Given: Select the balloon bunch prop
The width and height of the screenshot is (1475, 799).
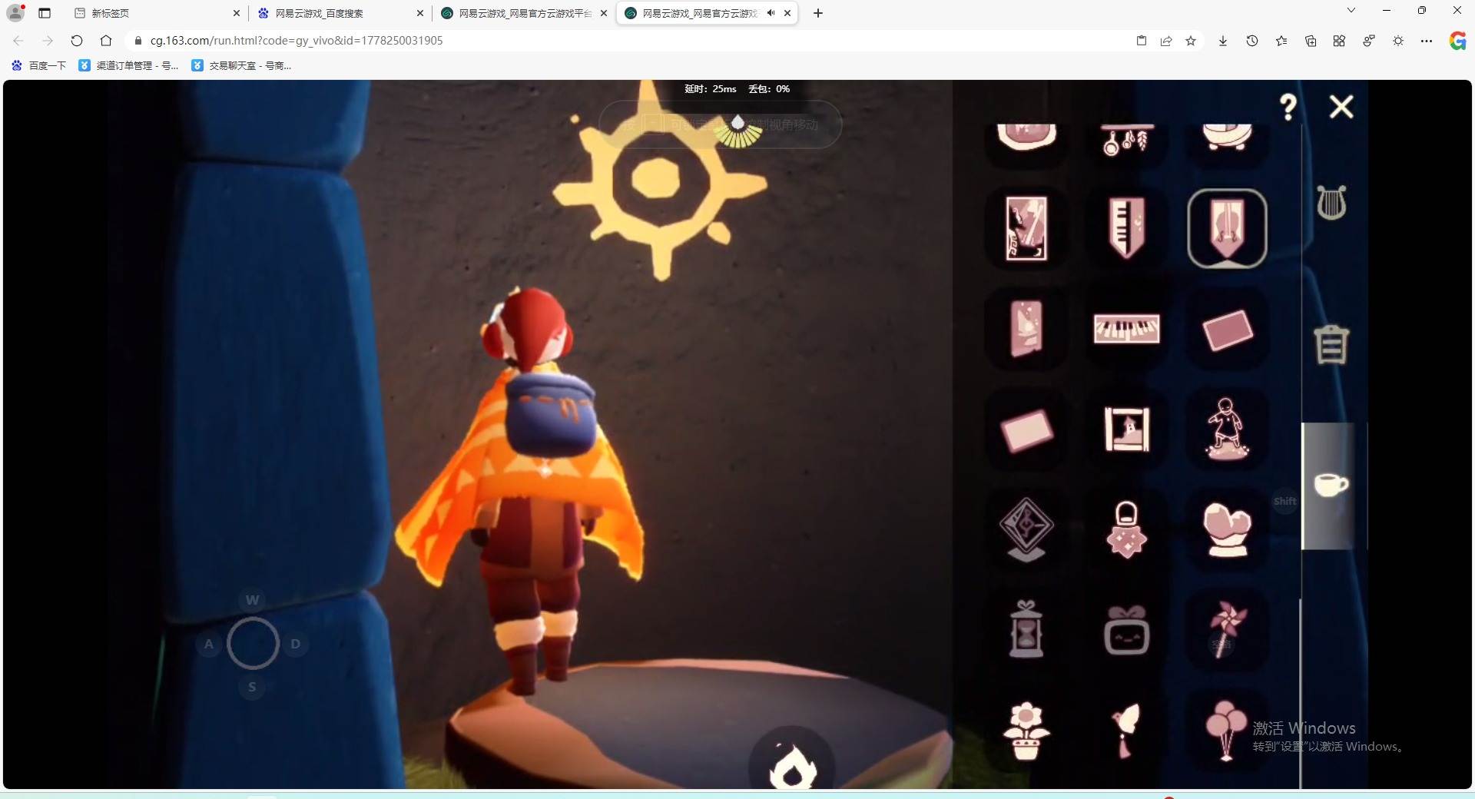Looking at the screenshot, I should [x=1227, y=731].
